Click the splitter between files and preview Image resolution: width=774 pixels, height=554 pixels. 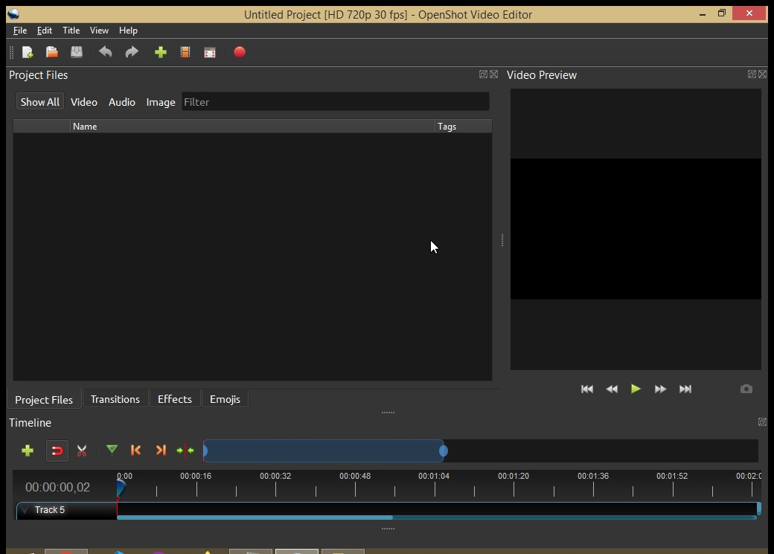(x=502, y=241)
